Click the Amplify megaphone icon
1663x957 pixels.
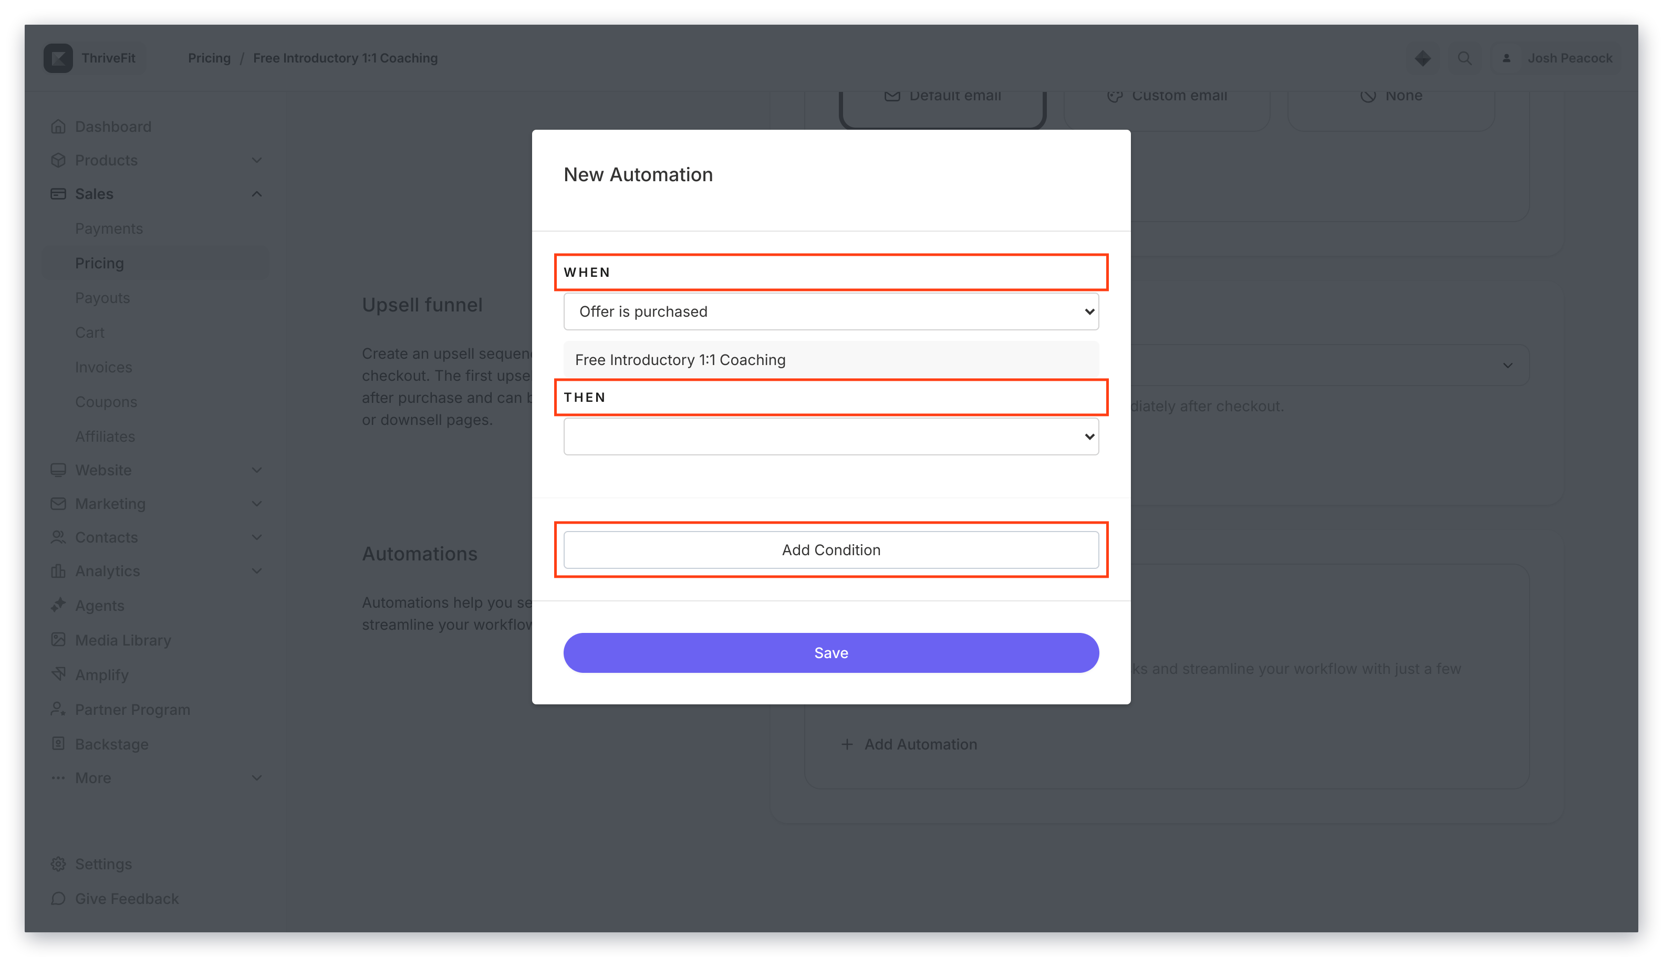(58, 674)
